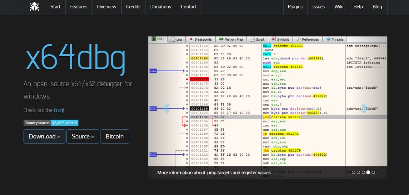Open the Help link
This screenshot has height=195, width=409.
(x=358, y=6)
